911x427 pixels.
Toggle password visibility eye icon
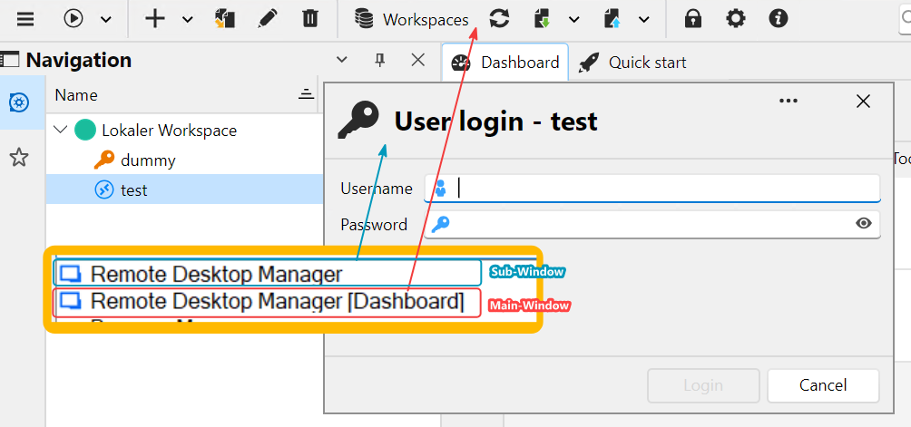pyautogui.click(x=863, y=223)
